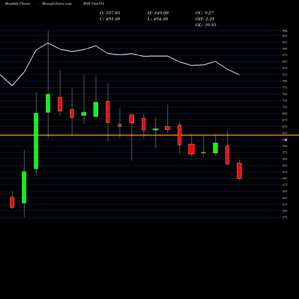Image resolution: width=299 pixels, height=299 pixels.
Task: Click the 771 price axis label
Action: point(285,88)
